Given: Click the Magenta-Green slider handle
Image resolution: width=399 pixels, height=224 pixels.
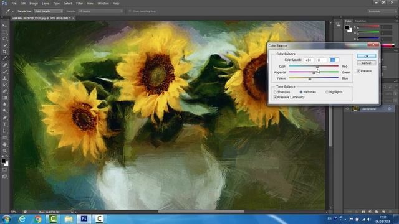Looking at the screenshot, I should pos(314,73).
